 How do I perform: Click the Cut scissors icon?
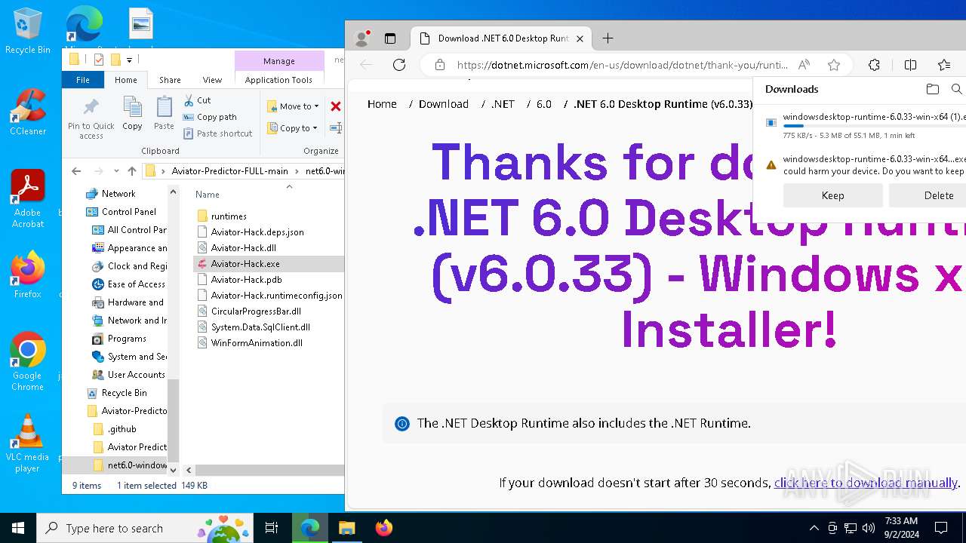point(189,100)
